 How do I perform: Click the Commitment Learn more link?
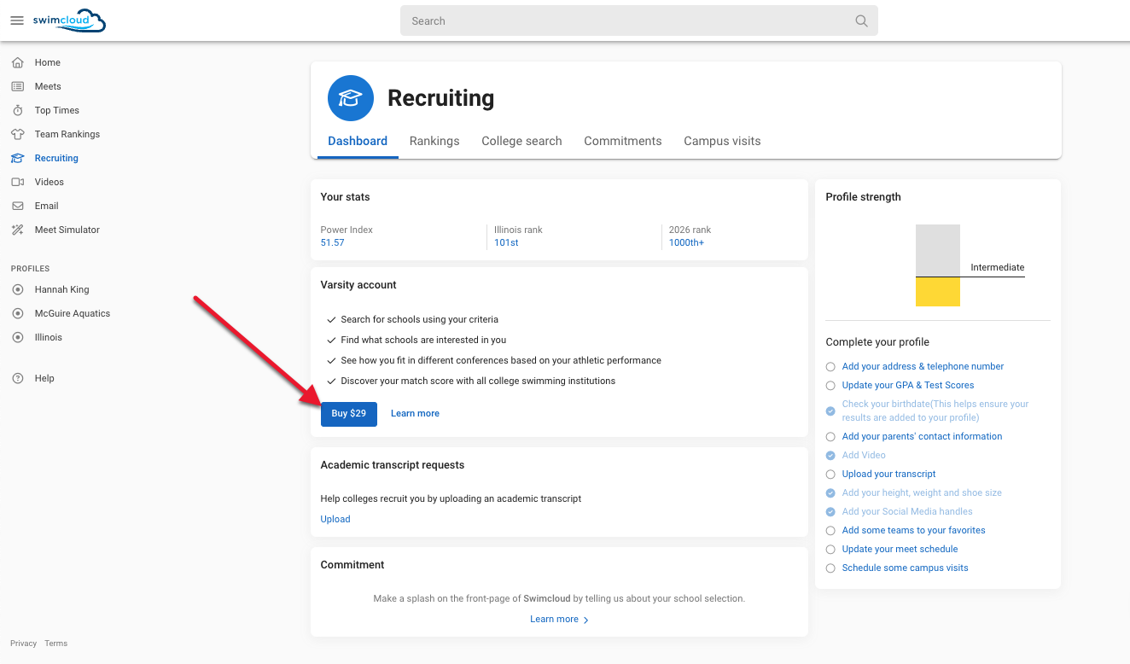tap(554, 619)
